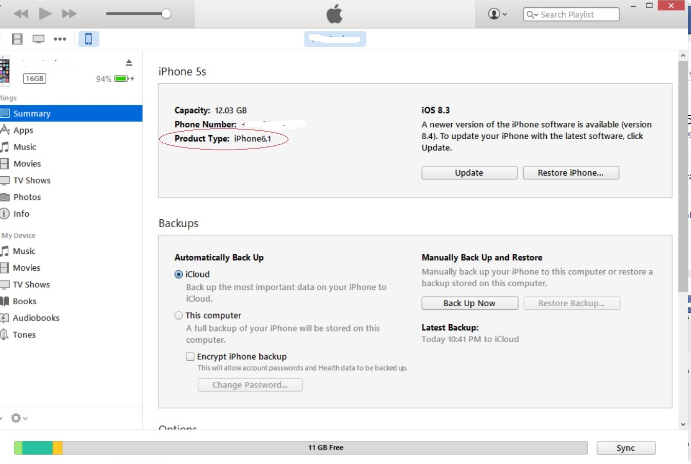
Task: Eject the iPhone using eject icon
Action: click(129, 63)
